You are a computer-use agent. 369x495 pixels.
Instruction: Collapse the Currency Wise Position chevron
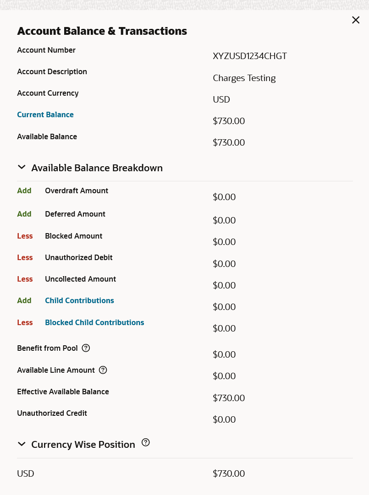click(22, 444)
